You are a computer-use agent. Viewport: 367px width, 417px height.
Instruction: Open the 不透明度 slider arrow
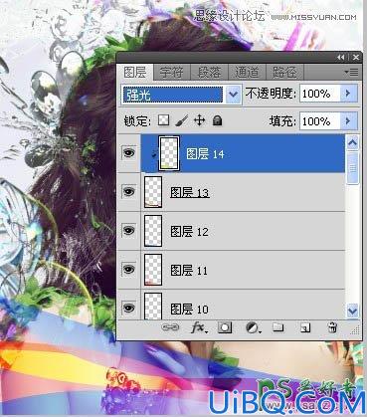(x=348, y=94)
